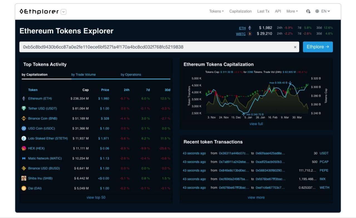
Task: Click the WETH token in transactions
Action: [x=324, y=188]
